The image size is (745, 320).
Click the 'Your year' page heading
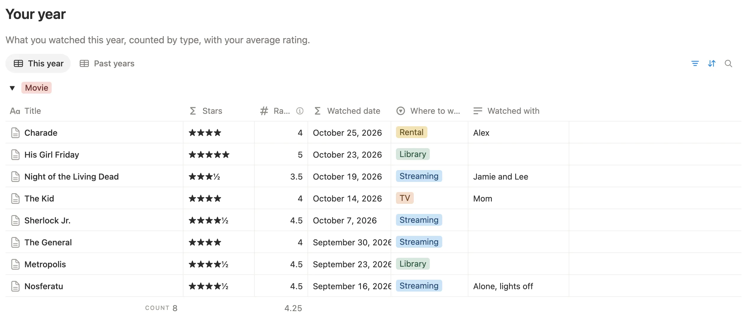click(x=36, y=14)
